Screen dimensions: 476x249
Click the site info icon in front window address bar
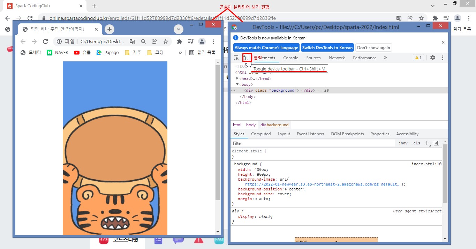59,41
